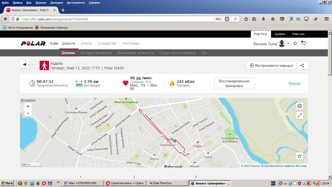Open the QR grid icon in address bar
Image resolution: width=332 pixels, height=187 pixels.
tap(227, 19)
